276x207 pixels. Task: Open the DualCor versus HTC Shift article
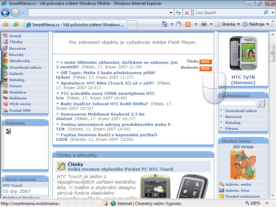pos(105,104)
